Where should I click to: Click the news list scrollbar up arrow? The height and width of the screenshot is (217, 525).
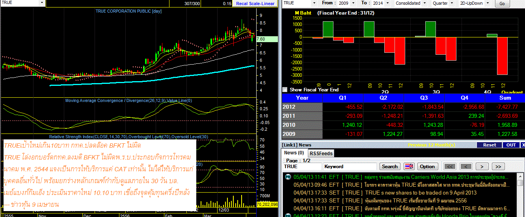pyautogui.click(x=521, y=176)
